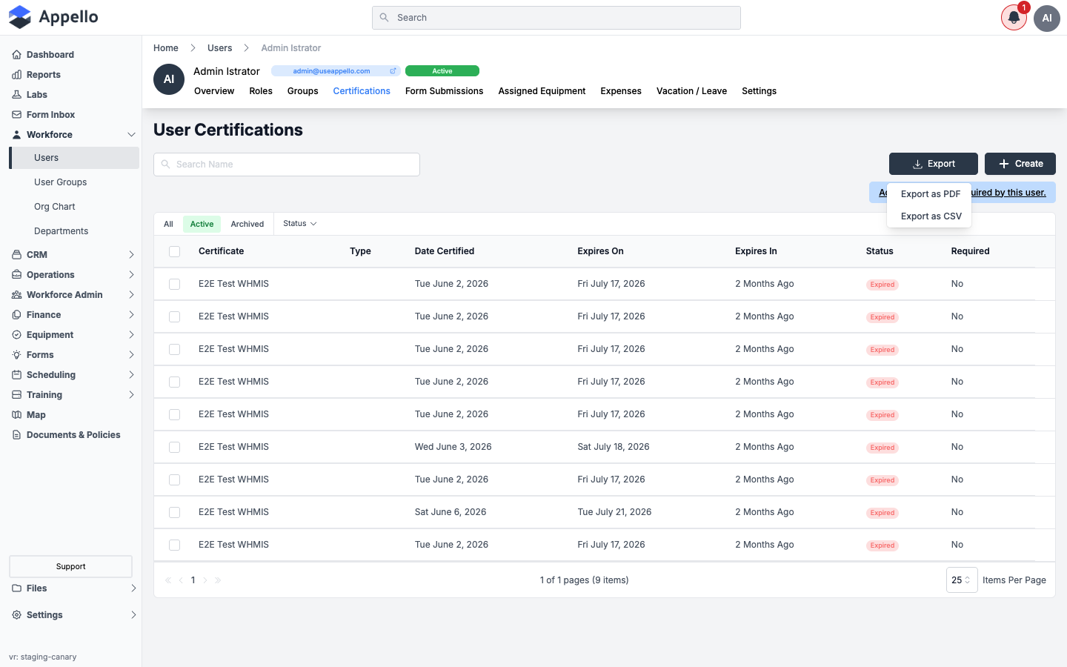Select all certificates with header checkbox

175,251
